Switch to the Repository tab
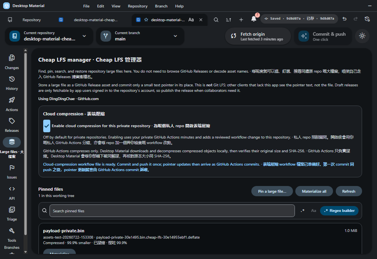This screenshot has height=259, width=377. (x=31, y=20)
